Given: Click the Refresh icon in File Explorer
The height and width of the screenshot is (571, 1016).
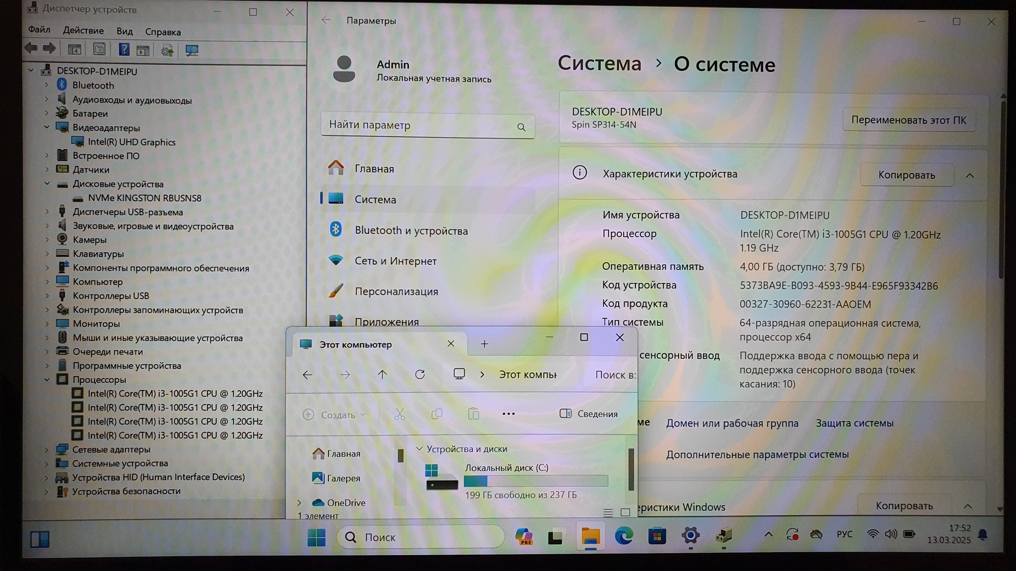Looking at the screenshot, I should (x=420, y=375).
